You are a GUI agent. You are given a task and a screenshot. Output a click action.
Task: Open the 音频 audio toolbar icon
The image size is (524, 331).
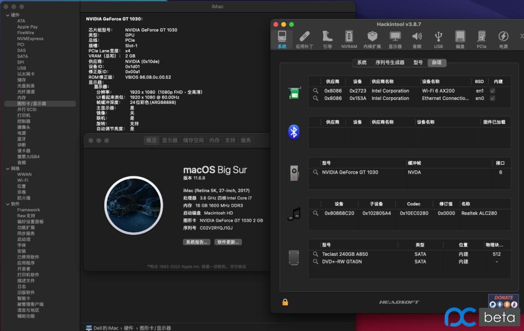[x=417, y=39]
